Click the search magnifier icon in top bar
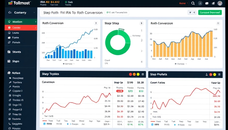The width and height of the screenshot is (228, 130). coord(193,3)
